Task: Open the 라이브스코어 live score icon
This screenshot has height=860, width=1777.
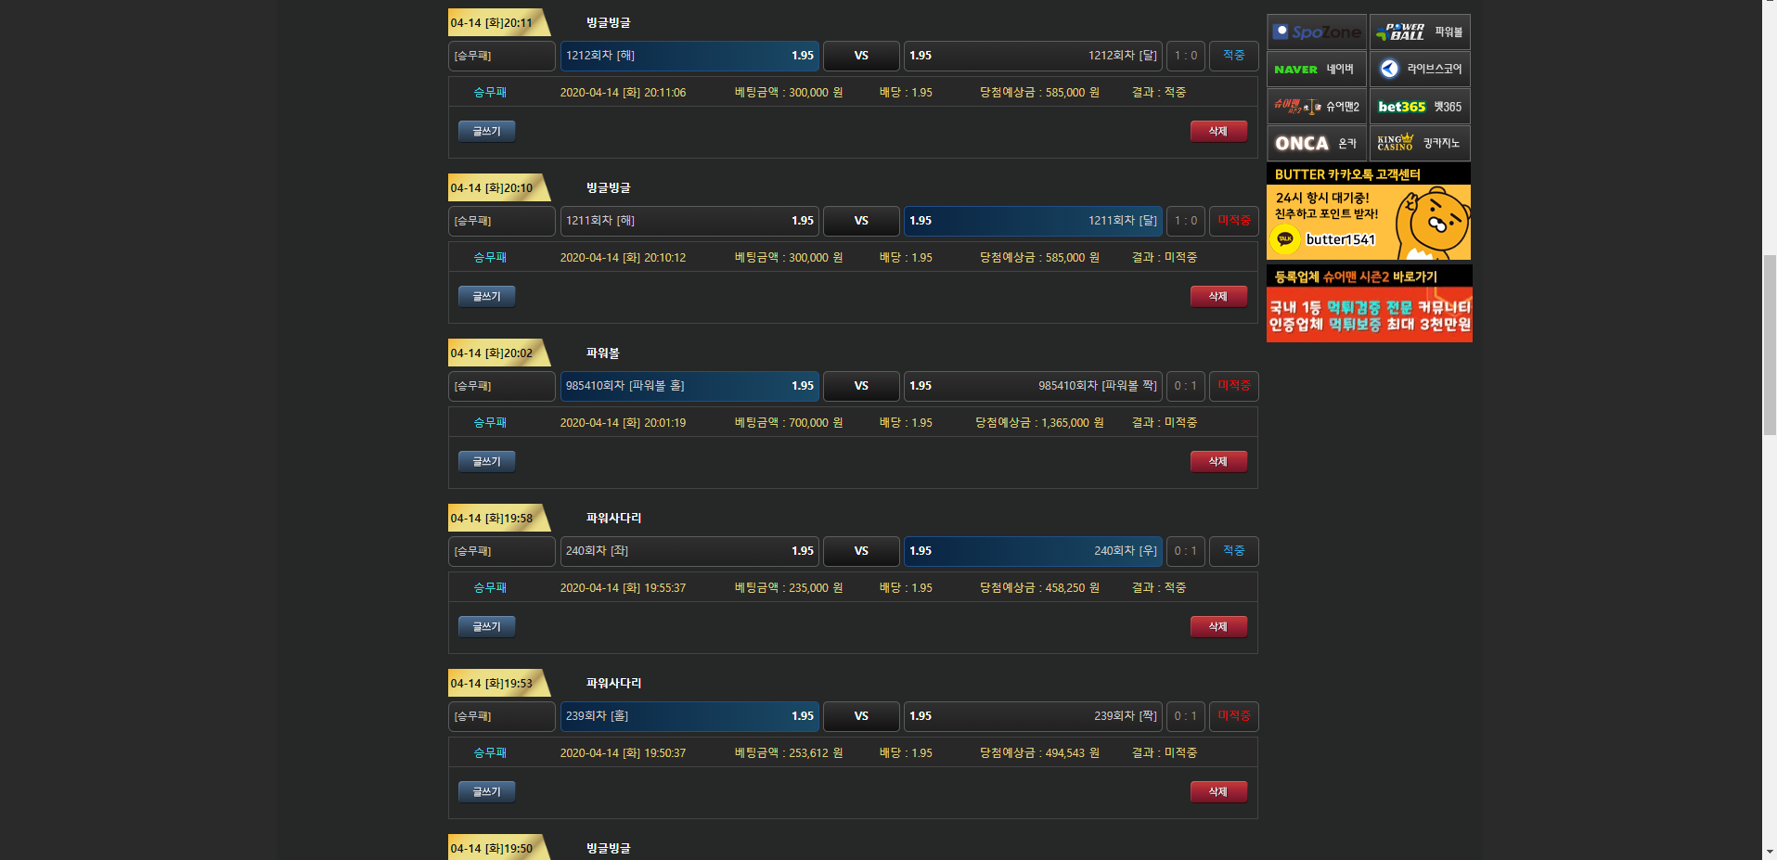Action: 1419,70
